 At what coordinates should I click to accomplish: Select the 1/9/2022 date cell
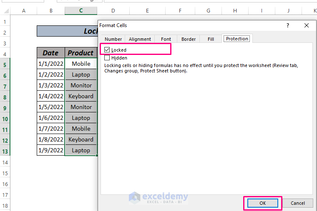(x=51, y=150)
